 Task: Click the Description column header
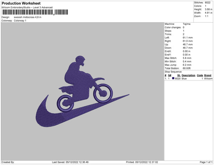point(188,75)
